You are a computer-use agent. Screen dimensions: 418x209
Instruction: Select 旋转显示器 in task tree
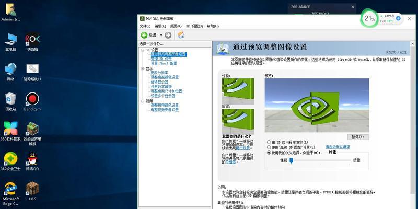[159, 82]
